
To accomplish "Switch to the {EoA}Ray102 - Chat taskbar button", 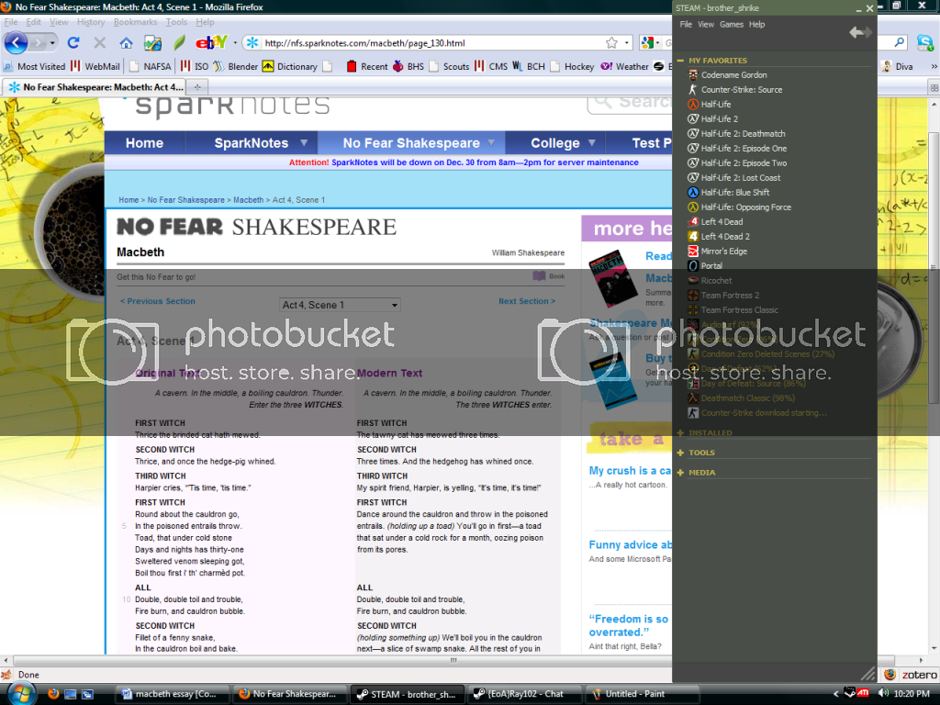I will click(x=522, y=694).
